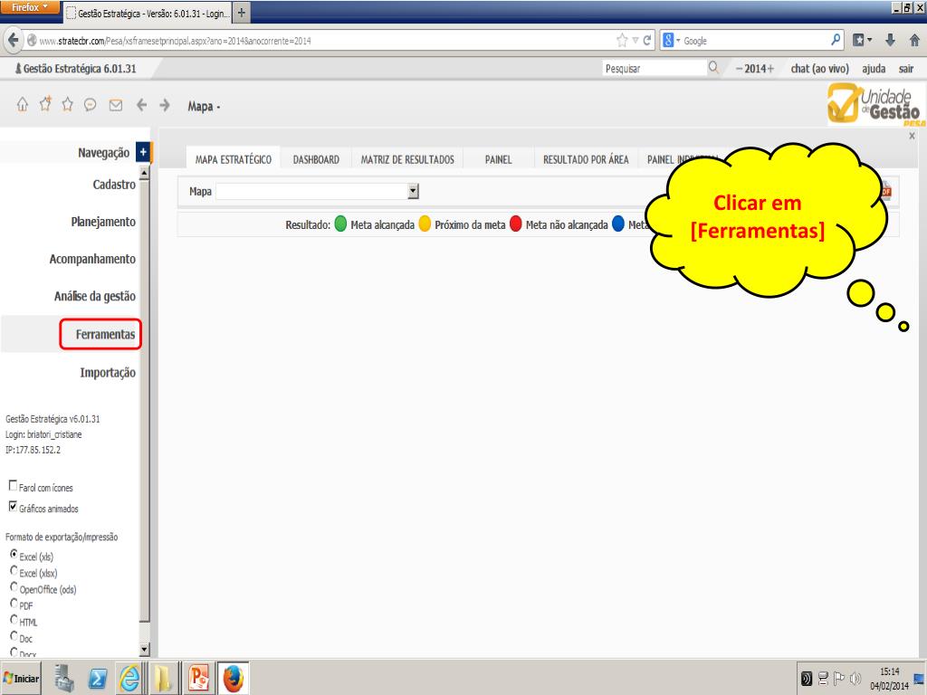927x695 pixels.
Task: Open the Firefox menu button
Action: pos(30,7)
